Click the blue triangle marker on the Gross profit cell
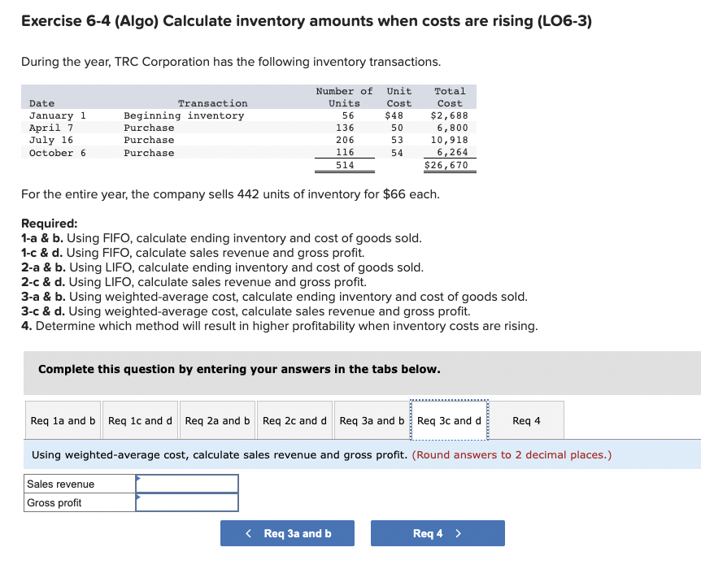701x582 pixels. coord(138,497)
